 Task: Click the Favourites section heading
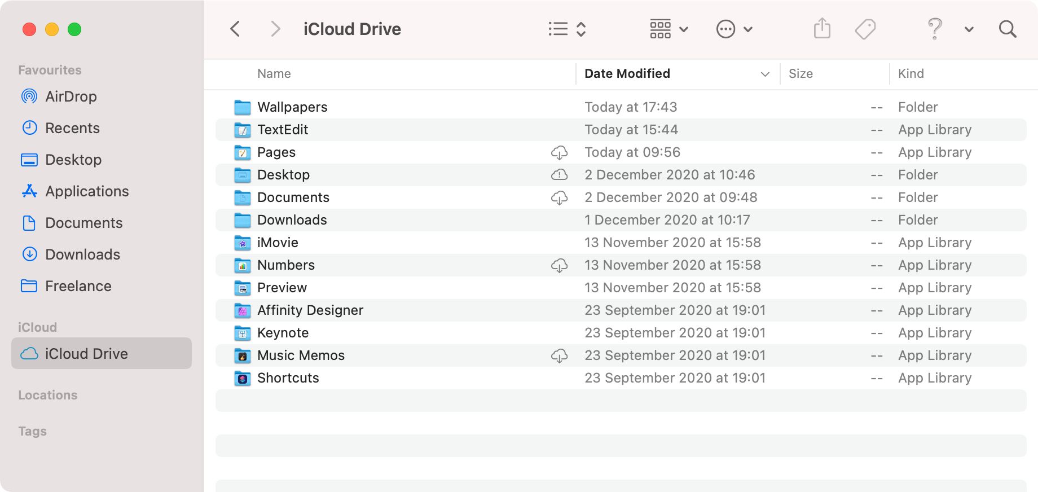50,70
